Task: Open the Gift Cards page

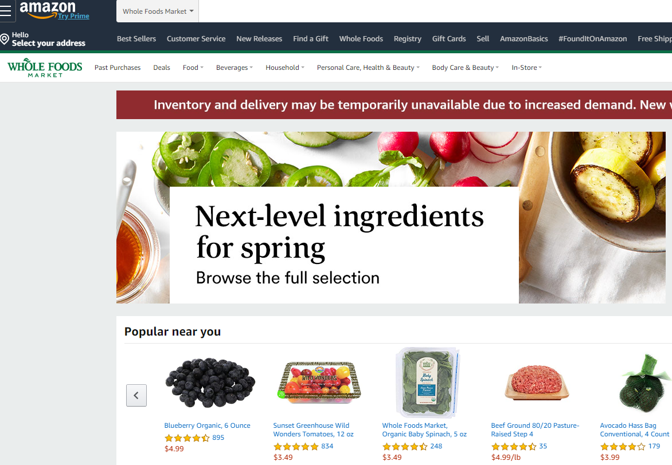Action: tap(449, 38)
